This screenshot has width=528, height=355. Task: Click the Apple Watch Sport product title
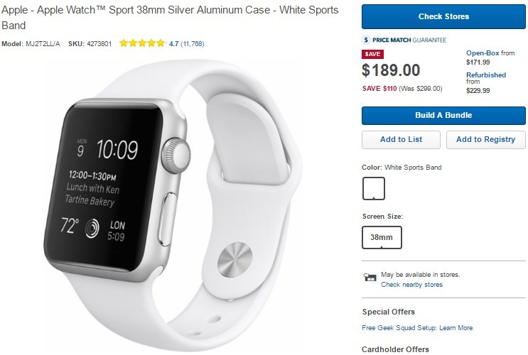coord(170,18)
